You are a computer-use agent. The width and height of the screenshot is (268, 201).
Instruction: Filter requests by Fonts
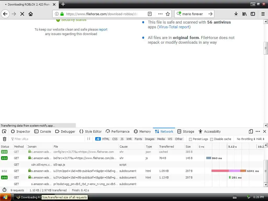[138, 139]
